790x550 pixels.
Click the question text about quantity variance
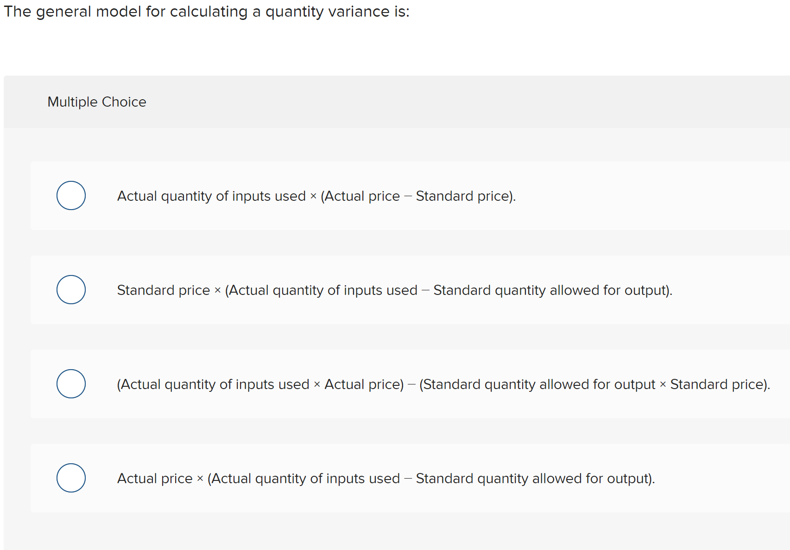coord(206,11)
